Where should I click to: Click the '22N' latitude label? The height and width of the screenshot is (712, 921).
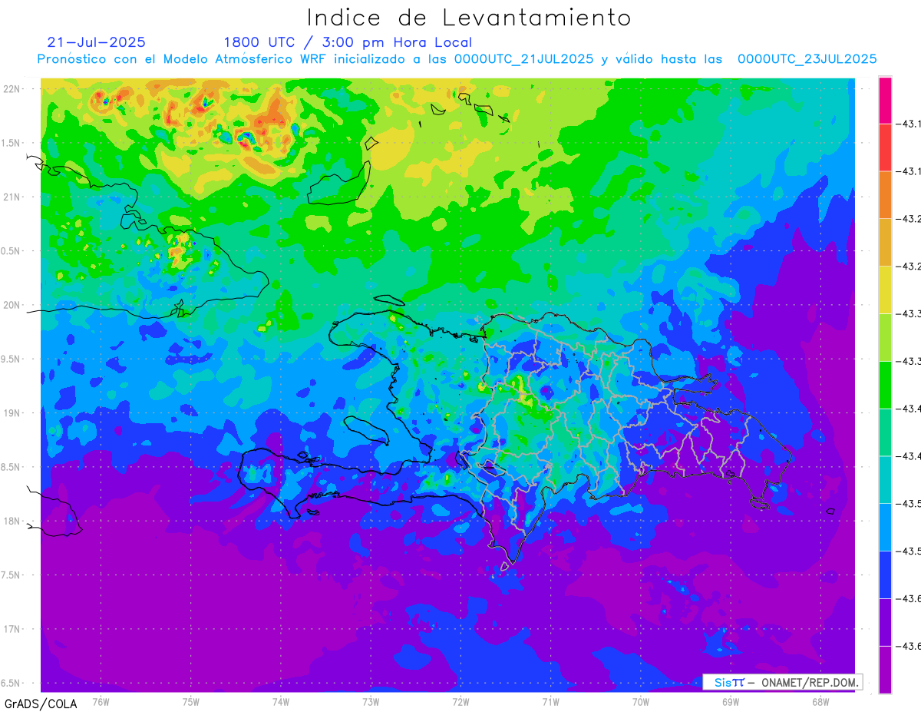(x=13, y=89)
